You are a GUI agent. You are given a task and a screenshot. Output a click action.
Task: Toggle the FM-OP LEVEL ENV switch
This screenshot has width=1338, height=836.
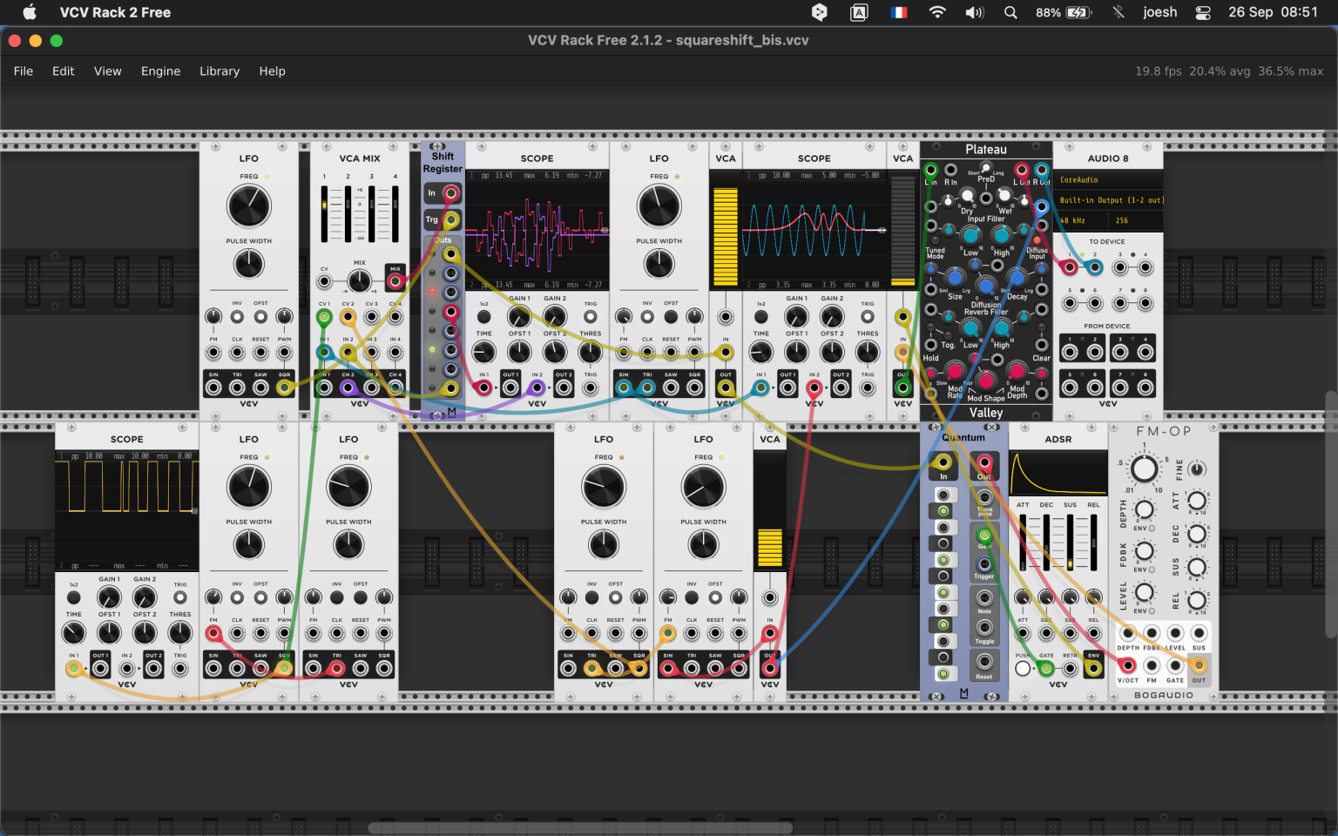pos(1152,611)
